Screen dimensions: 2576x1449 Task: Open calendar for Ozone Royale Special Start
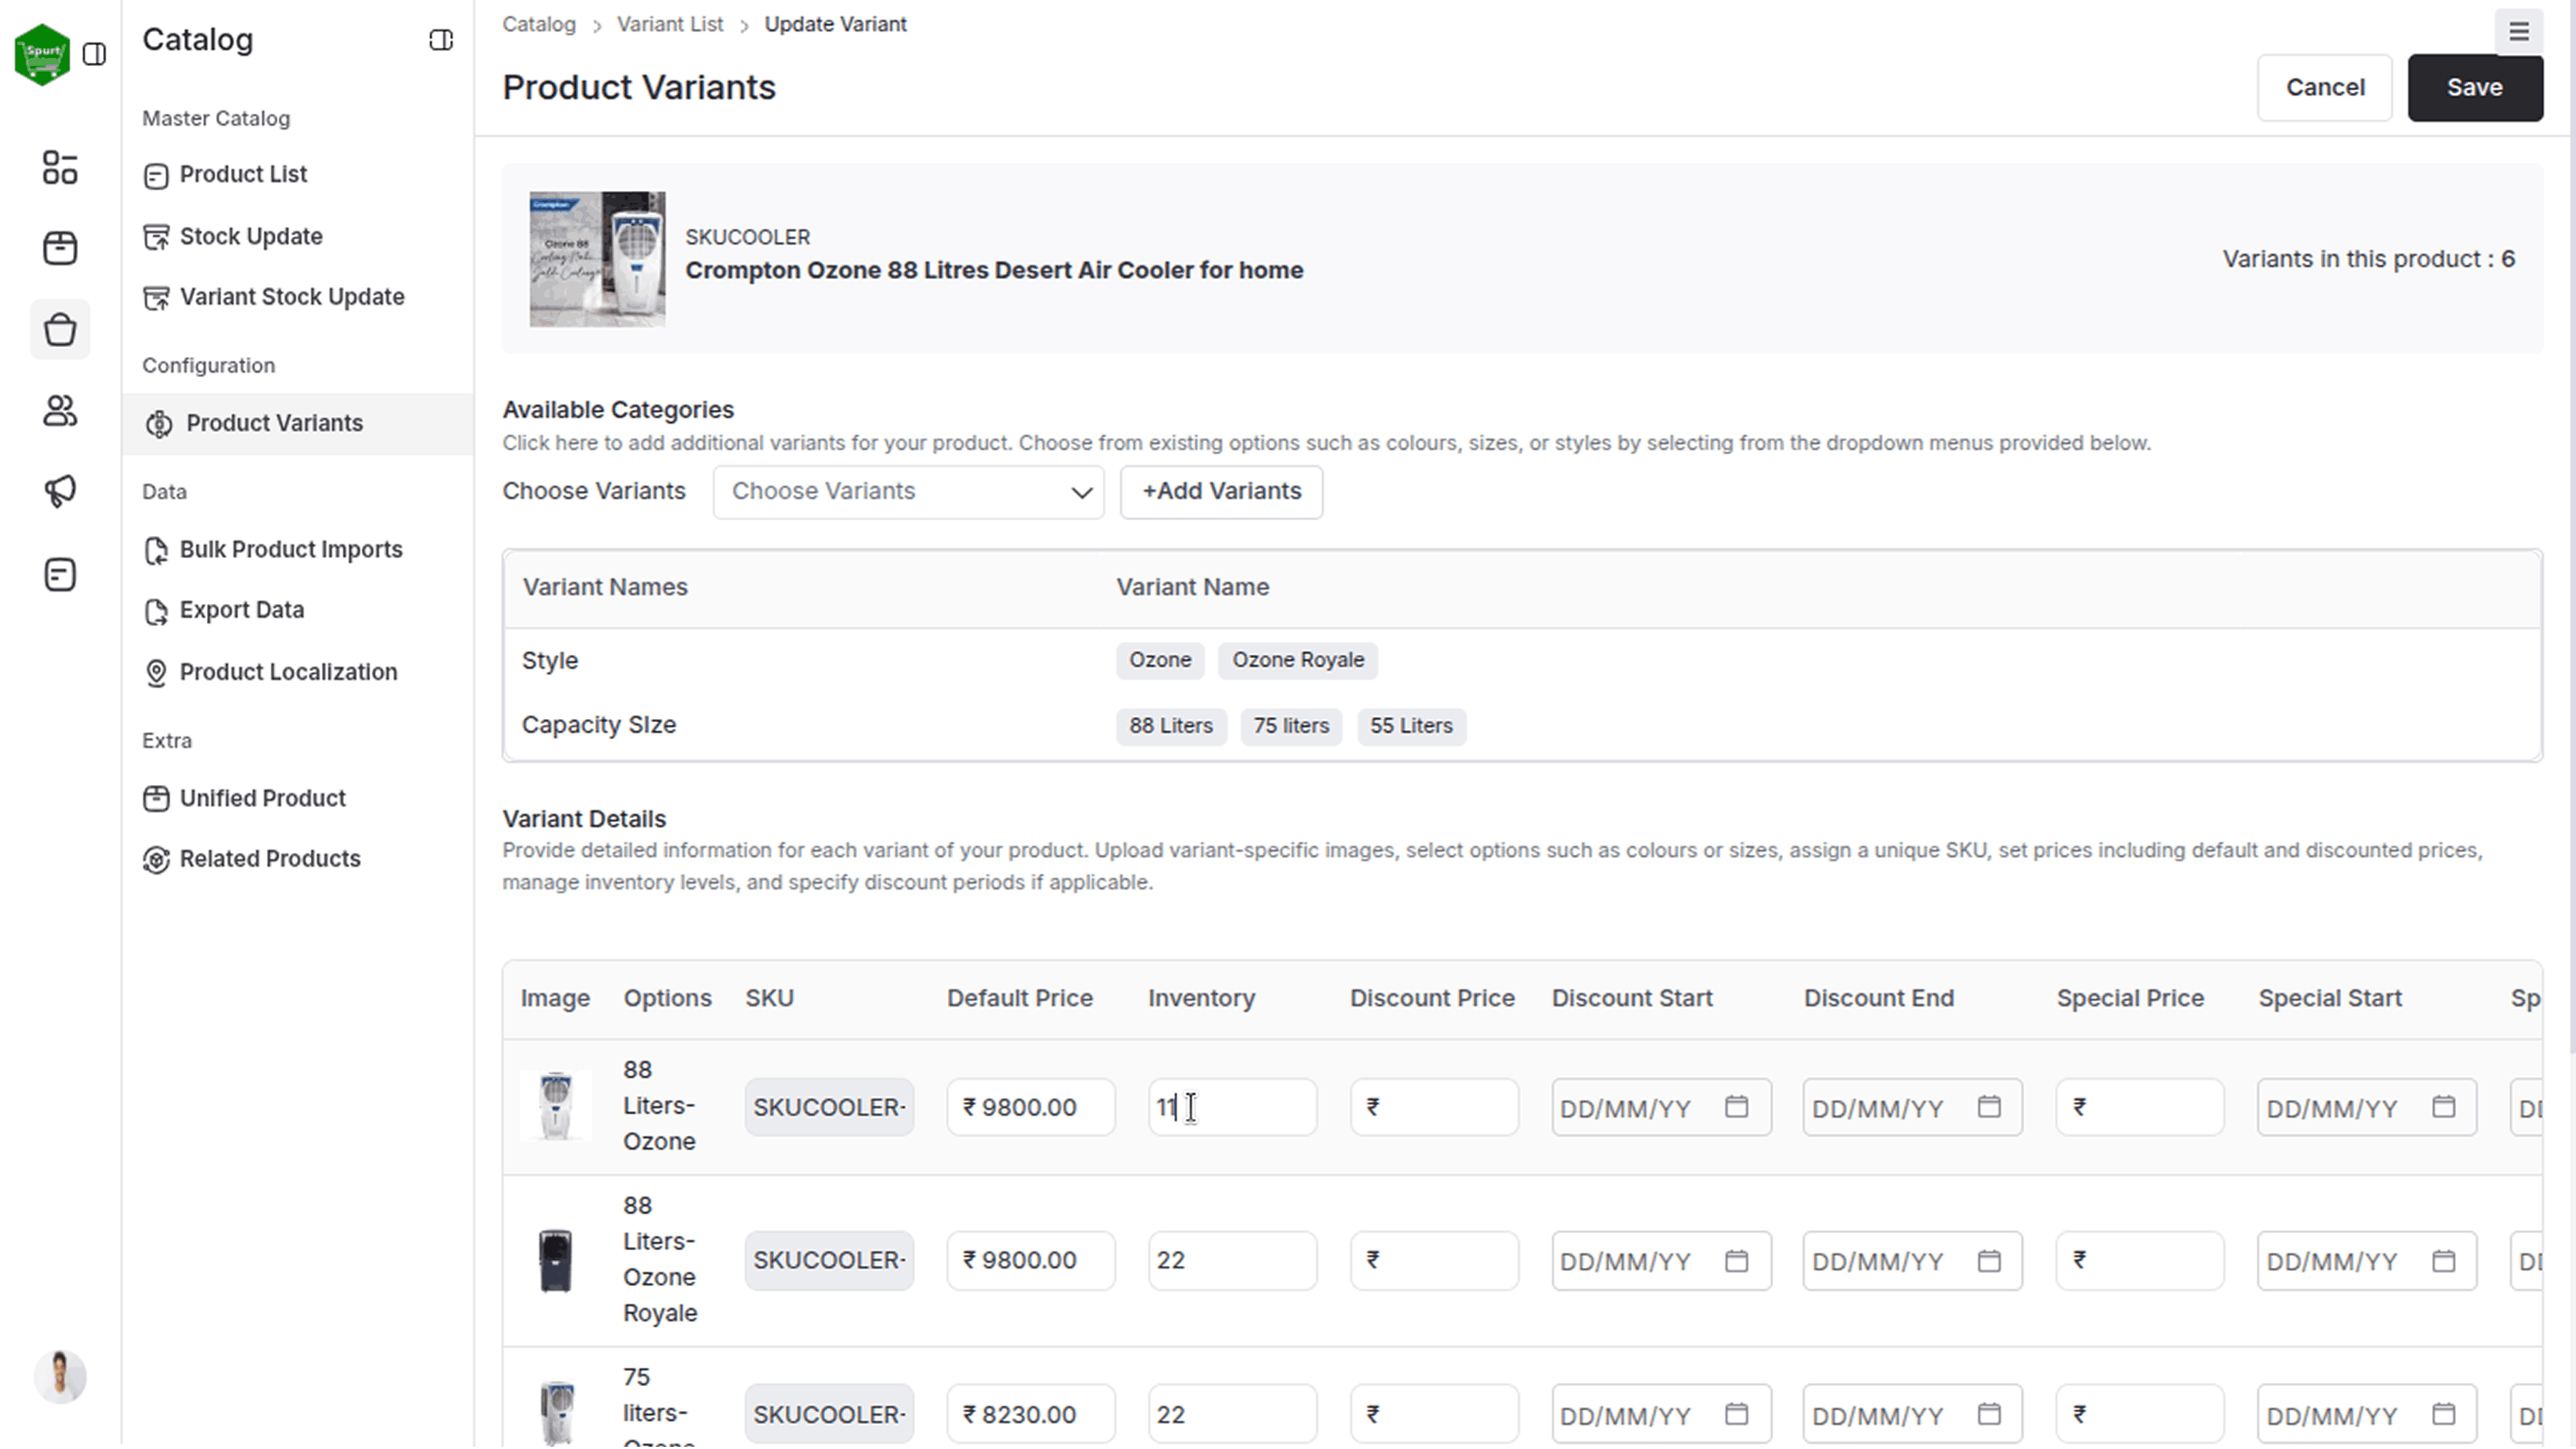click(2444, 1261)
